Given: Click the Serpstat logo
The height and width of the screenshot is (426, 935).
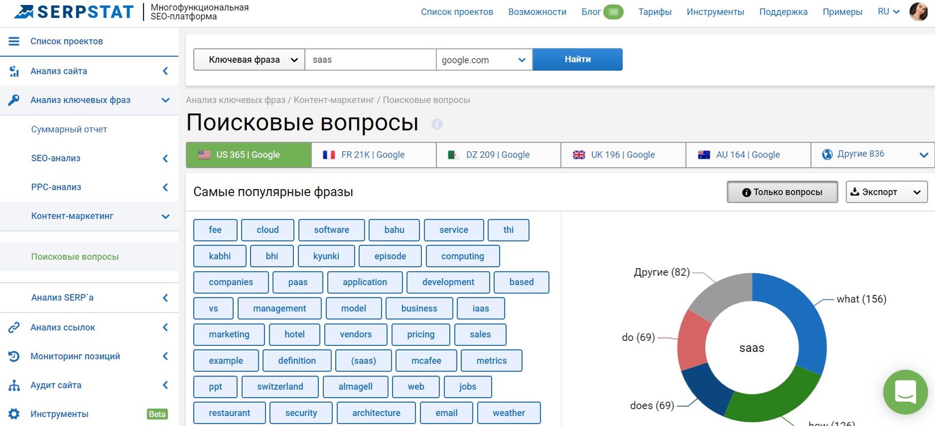Looking at the screenshot, I should (x=74, y=12).
